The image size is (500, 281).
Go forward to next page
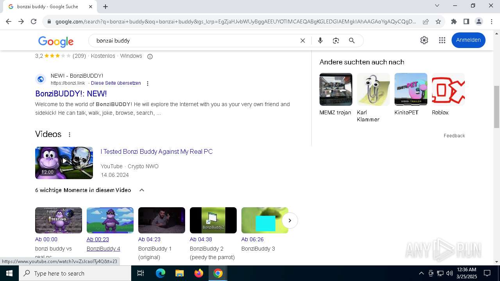click(x=21, y=21)
